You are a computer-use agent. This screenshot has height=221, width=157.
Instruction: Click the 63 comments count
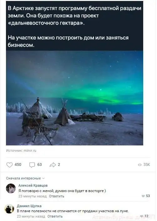39,165
